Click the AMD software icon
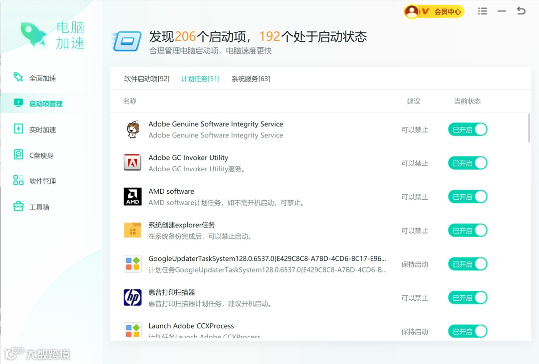539x364 pixels. 133,196
